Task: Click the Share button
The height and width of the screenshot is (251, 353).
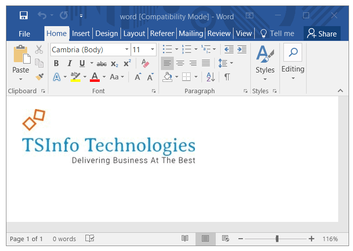Action: tap(322, 34)
